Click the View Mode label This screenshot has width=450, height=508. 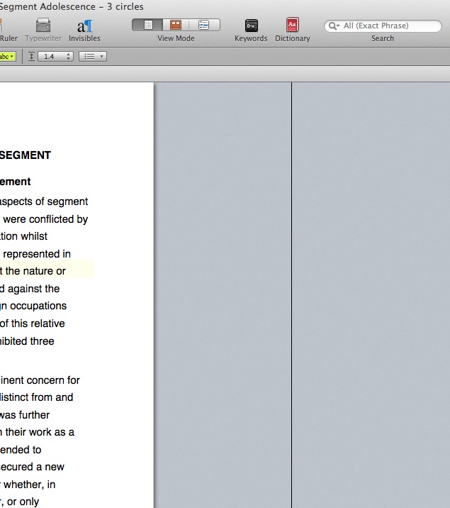coord(176,38)
